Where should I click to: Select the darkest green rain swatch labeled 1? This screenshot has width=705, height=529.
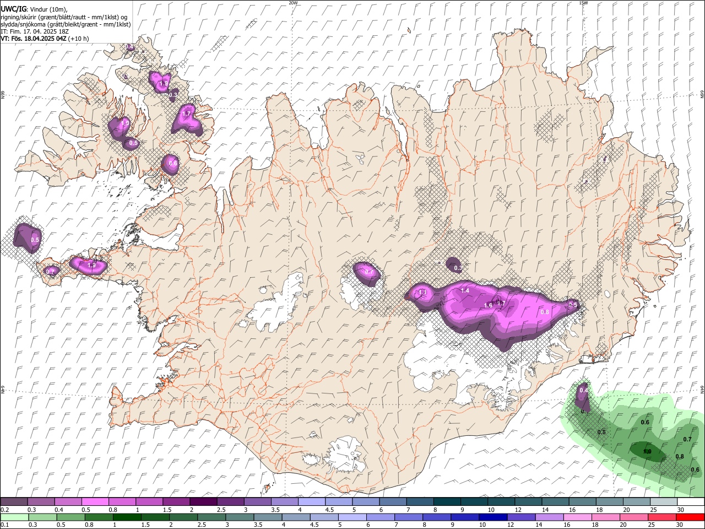[x=127, y=517]
